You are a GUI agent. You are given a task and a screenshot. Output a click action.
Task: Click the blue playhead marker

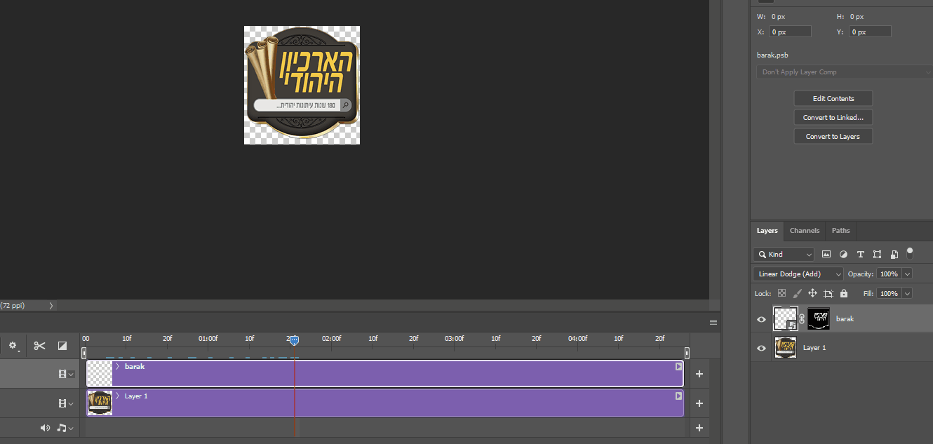[295, 340]
